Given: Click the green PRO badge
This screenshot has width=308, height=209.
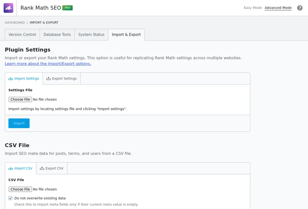Looking at the screenshot, I should [68, 8].
